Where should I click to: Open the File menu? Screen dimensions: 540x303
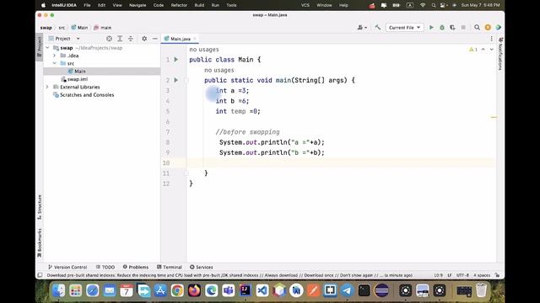click(87, 5)
